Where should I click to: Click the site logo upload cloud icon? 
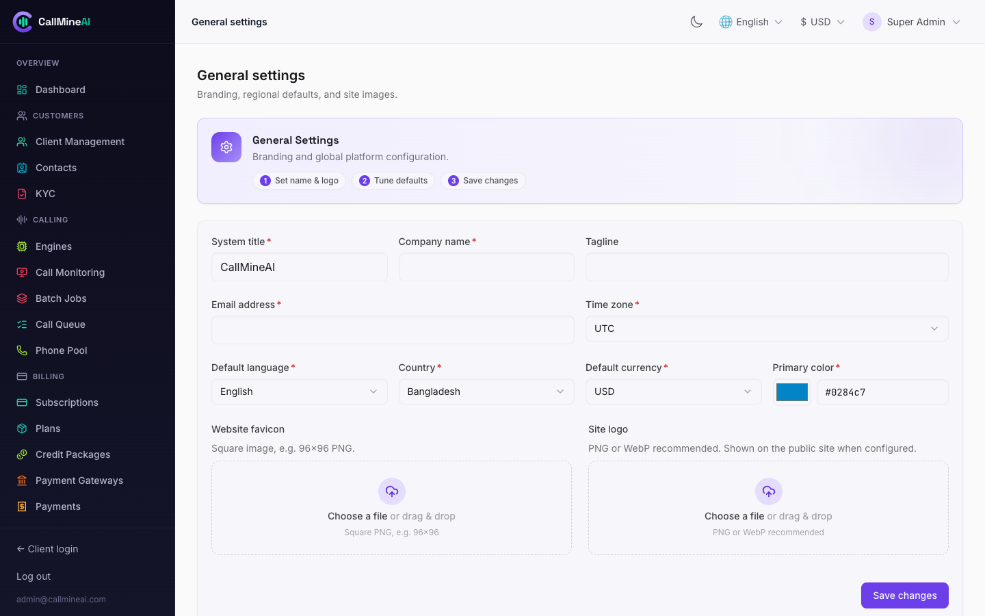click(769, 491)
